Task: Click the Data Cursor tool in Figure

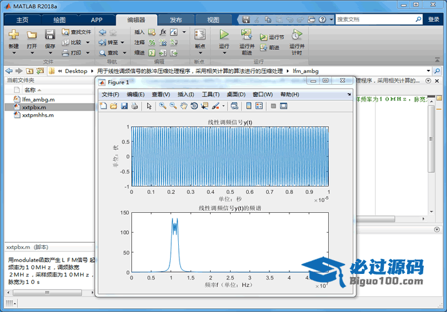Action: pyautogui.click(x=204, y=106)
